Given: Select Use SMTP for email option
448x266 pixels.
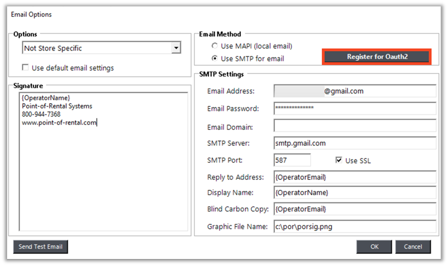Looking at the screenshot, I should [215, 58].
